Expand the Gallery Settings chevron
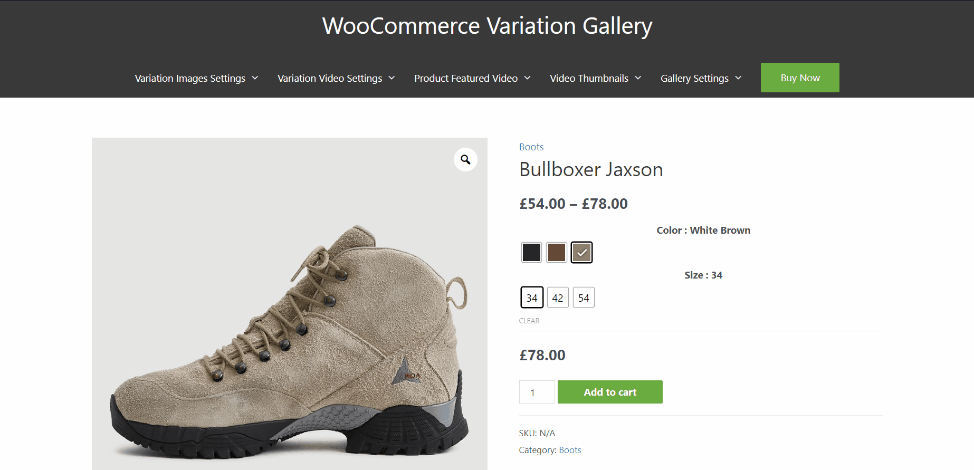The width and height of the screenshot is (974, 470). coord(739,78)
